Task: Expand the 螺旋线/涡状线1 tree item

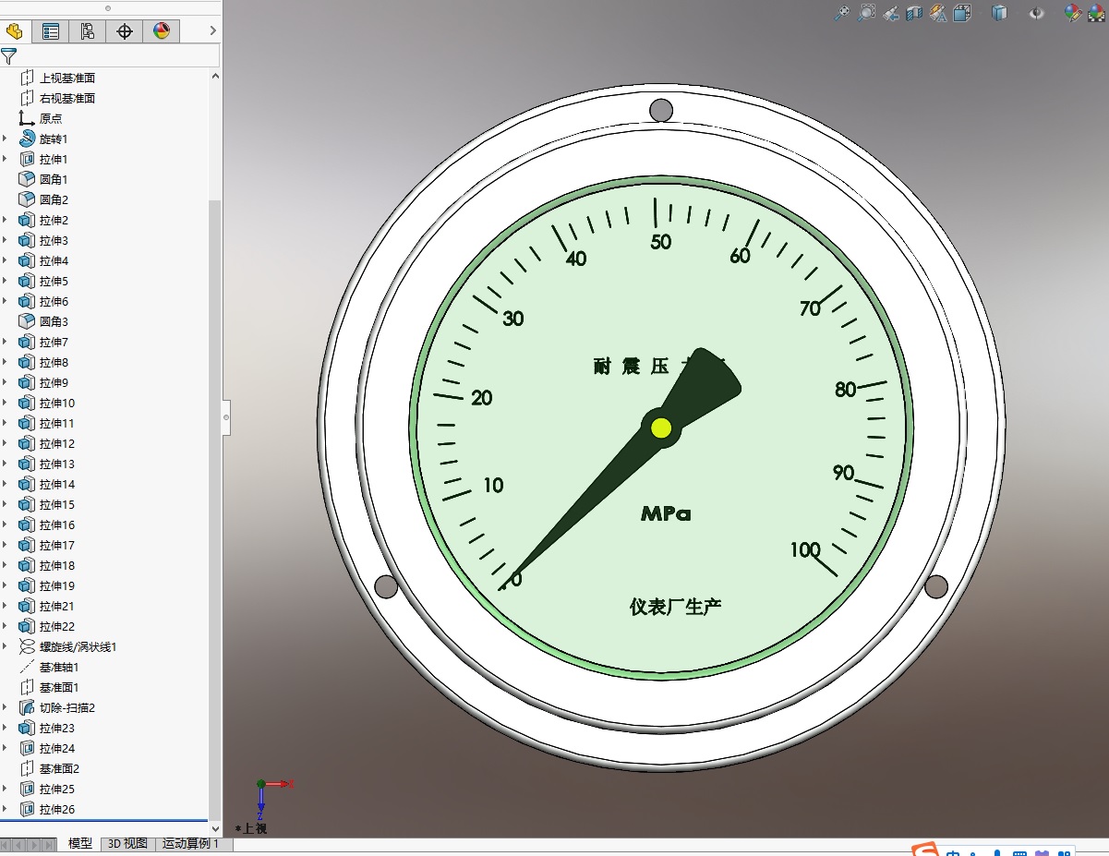Action: tap(5, 646)
